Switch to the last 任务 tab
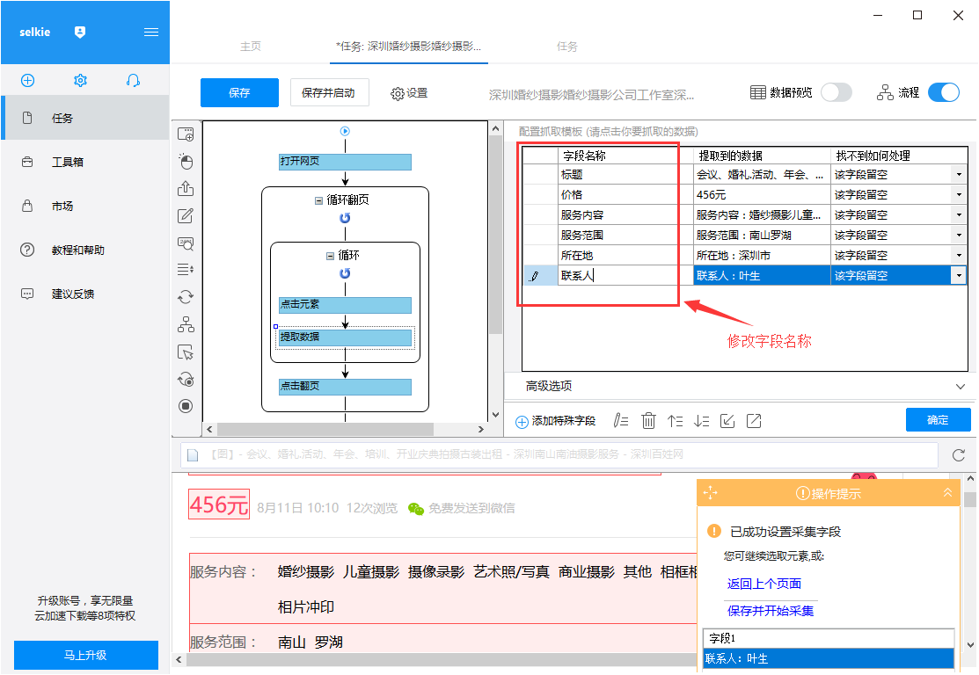Viewport: 979px width, 675px height. (567, 47)
